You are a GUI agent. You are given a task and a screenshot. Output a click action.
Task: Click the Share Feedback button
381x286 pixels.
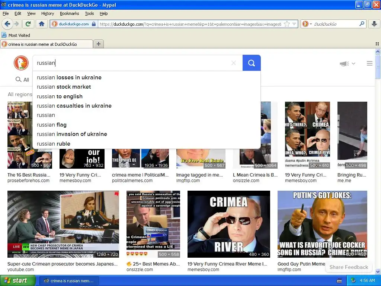[349, 267]
